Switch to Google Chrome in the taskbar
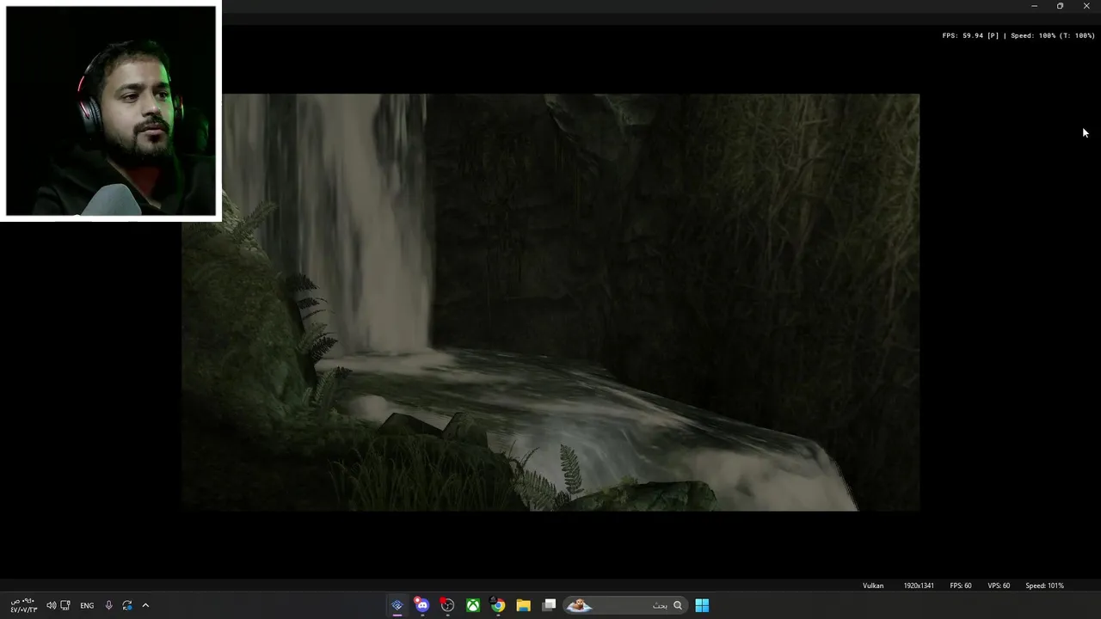 (498, 605)
